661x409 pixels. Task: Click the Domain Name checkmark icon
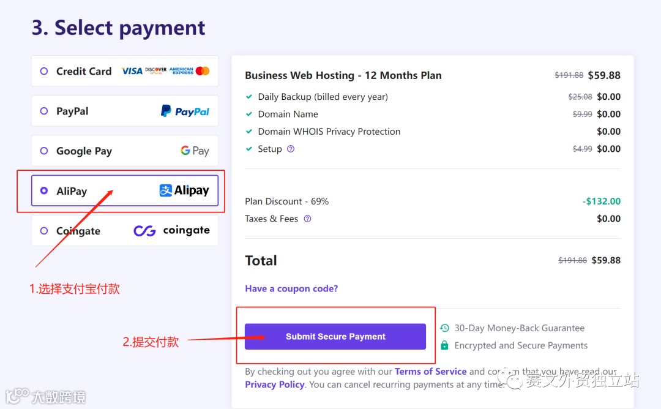(x=248, y=114)
